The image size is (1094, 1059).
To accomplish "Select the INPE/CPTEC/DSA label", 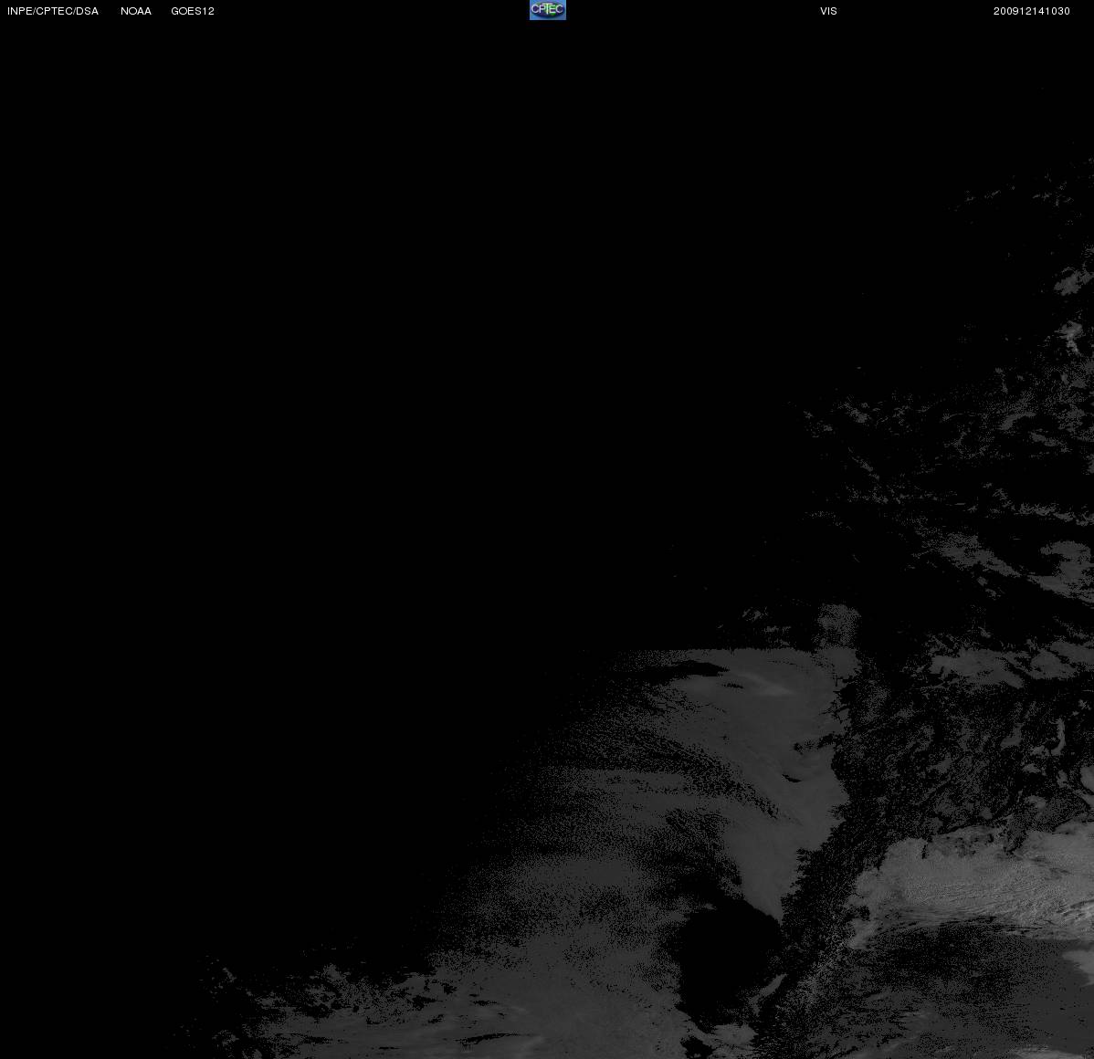I will pyautogui.click(x=53, y=11).
